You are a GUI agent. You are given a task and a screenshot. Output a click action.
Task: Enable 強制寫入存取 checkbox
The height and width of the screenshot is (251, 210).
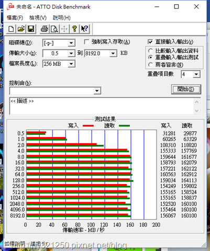[x=86, y=42]
